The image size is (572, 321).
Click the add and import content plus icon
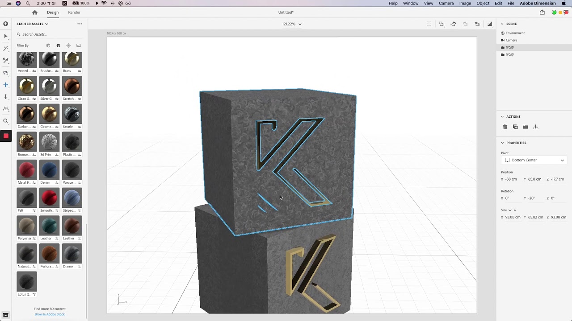pyautogui.click(x=6, y=24)
